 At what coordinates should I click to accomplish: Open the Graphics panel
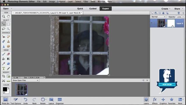[163, 101]
